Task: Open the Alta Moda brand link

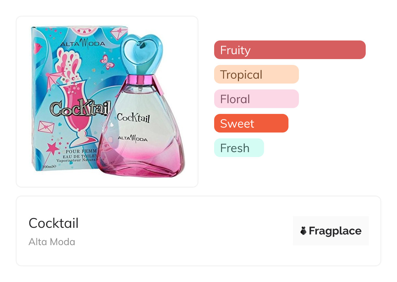Action: coord(52,242)
